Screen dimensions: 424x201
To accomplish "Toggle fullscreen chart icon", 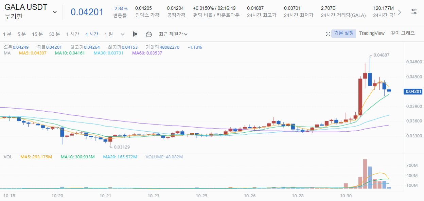I will pyautogui.click(x=328, y=34).
